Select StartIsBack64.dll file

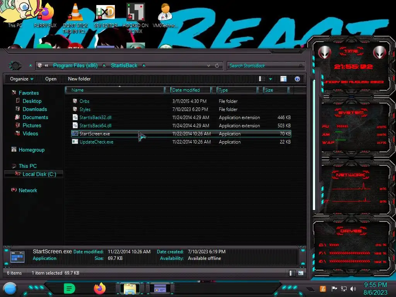(181, 126)
